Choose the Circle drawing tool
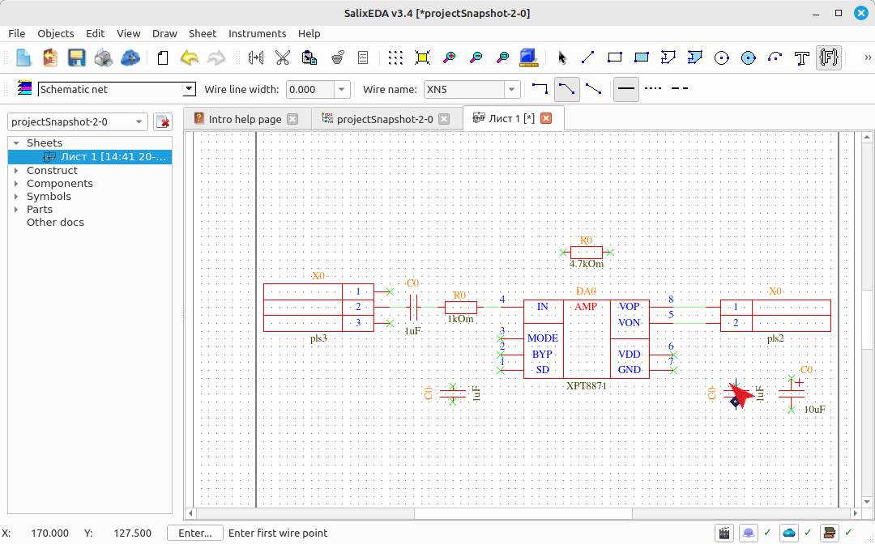Viewport: 875px width, 544px height. click(722, 57)
